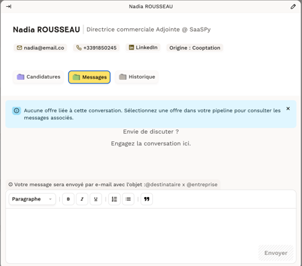The image size is (302, 266).
Task: Toggle italic formatting
Action: tap(82, 199)
